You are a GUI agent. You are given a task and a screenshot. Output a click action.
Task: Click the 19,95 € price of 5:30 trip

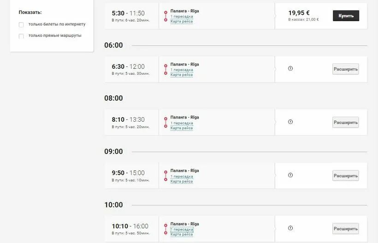299,13
